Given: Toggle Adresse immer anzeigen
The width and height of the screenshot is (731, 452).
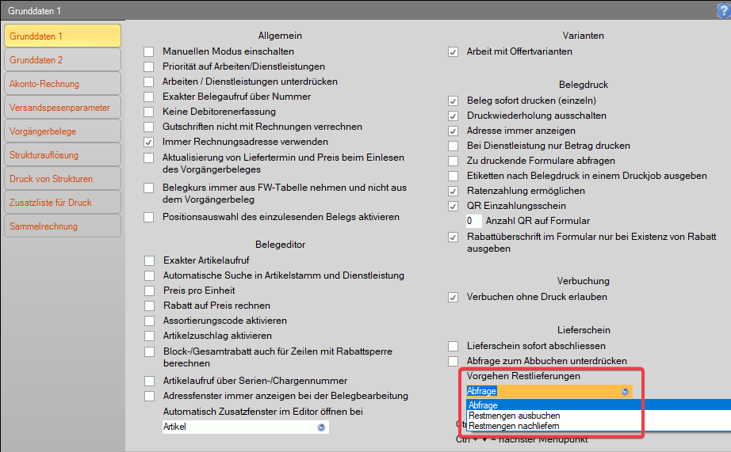Looking at the screenshot, I should (454, 131).
